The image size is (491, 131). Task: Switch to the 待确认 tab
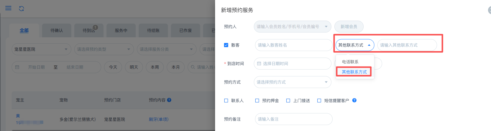click(x=57, y=30)
